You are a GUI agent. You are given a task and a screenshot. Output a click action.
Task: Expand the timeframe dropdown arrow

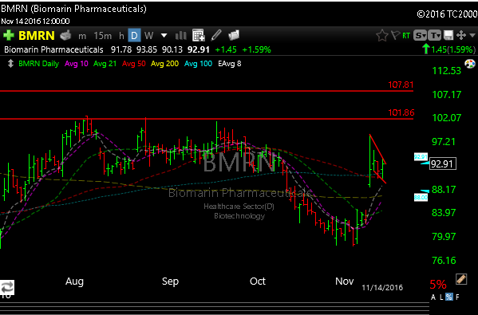coord(164,36)
